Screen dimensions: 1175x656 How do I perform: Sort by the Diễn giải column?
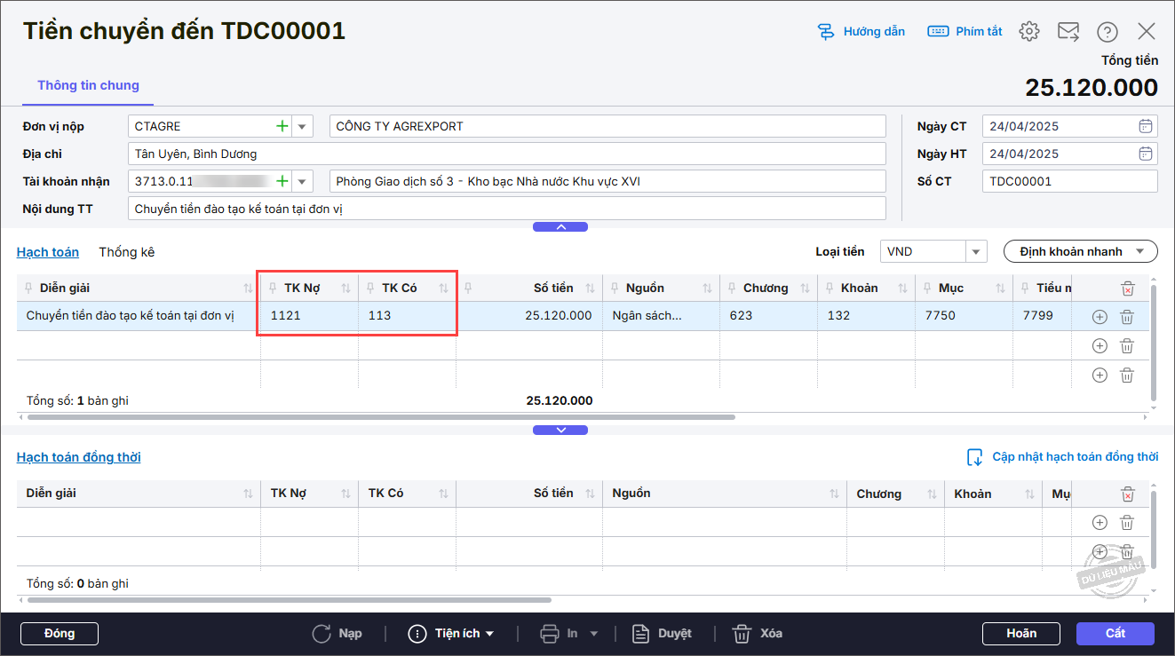tap(248, 288)
